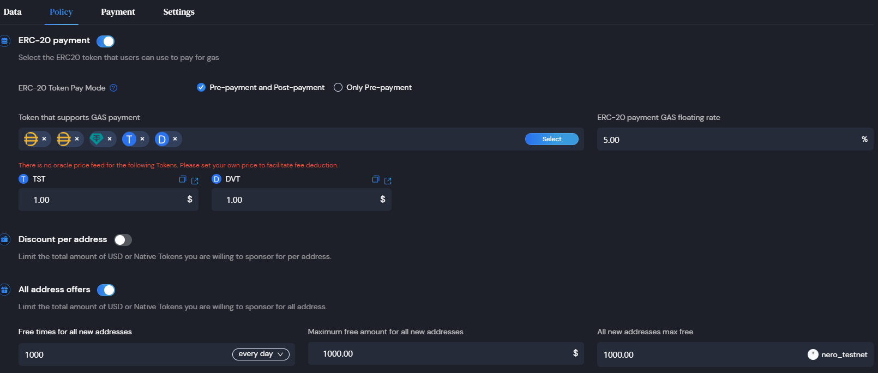
Task: Expand the 'every day' frequency dropdown
Action: click(x=261, y=354)
